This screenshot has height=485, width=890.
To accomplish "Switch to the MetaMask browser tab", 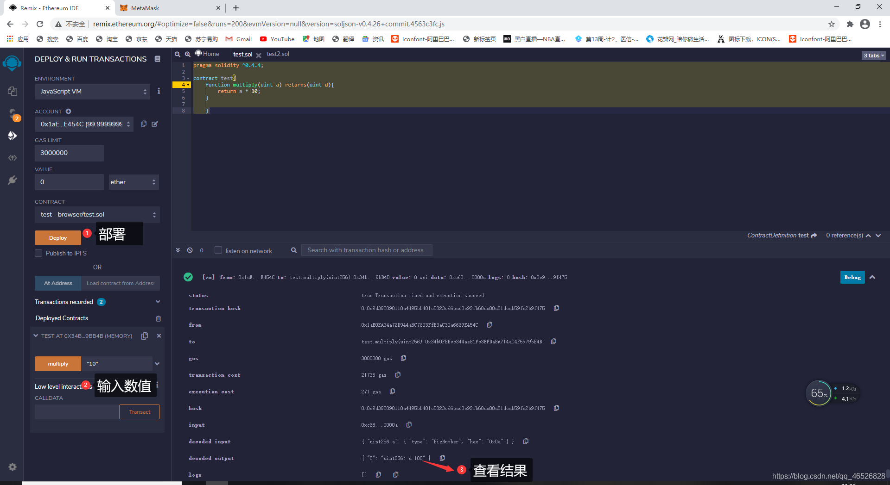I will 170,8.
